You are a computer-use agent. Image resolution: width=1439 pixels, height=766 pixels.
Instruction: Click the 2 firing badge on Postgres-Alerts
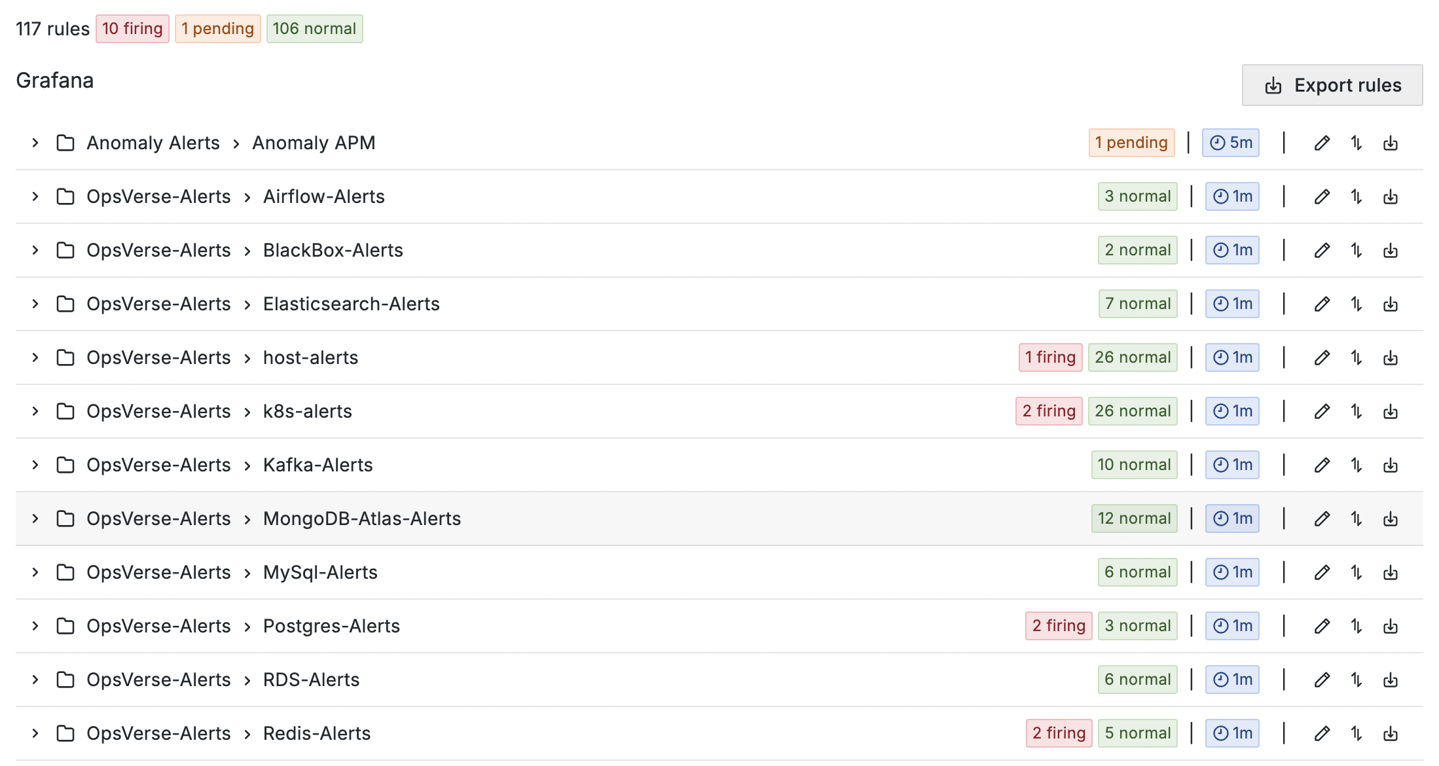(x=1059, y=626)
